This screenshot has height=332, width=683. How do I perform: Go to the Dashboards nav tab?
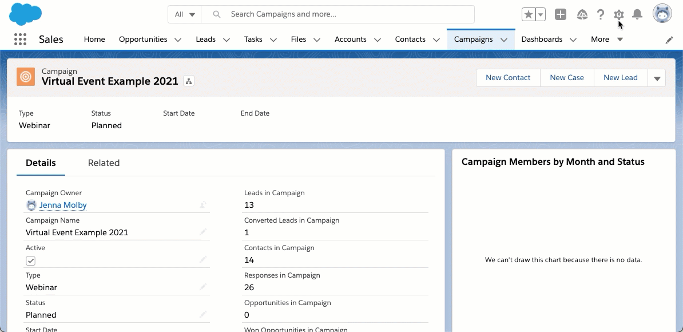pos(541,39)
